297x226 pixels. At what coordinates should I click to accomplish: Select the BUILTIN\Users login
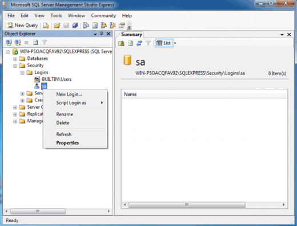click(57, 79)
